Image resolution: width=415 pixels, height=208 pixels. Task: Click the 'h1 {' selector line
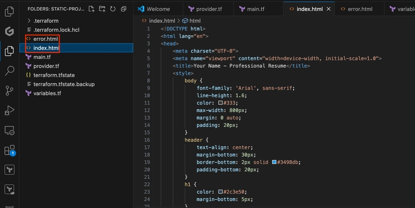click(190, 184)
